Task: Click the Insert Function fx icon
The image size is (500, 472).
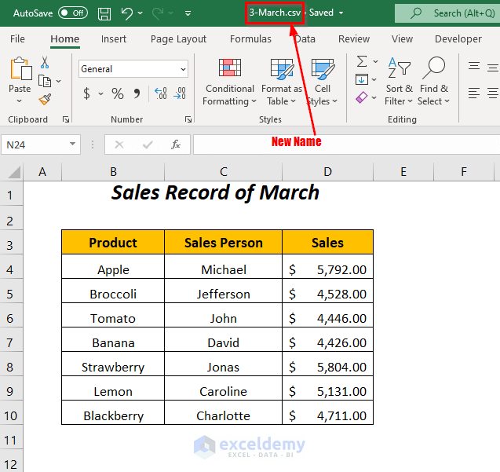Action: coord(176,145)
